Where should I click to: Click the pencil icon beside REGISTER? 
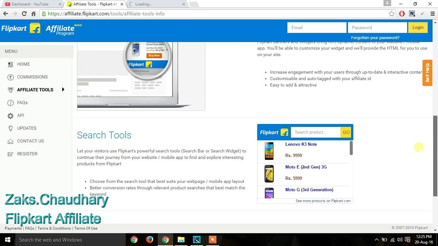[x=10, y=154]
